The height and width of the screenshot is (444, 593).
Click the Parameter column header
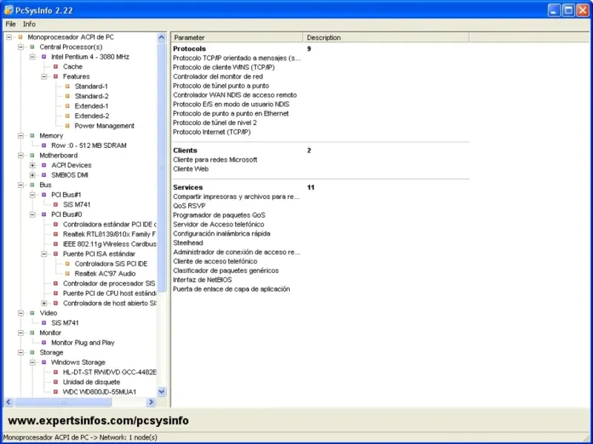[x=237, y=38]
